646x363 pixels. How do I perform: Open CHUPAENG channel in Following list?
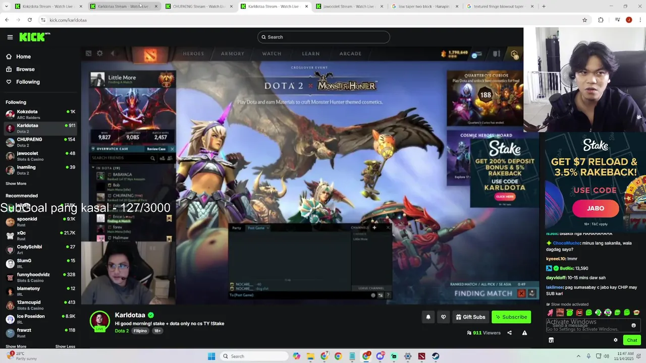pos(40,142)
